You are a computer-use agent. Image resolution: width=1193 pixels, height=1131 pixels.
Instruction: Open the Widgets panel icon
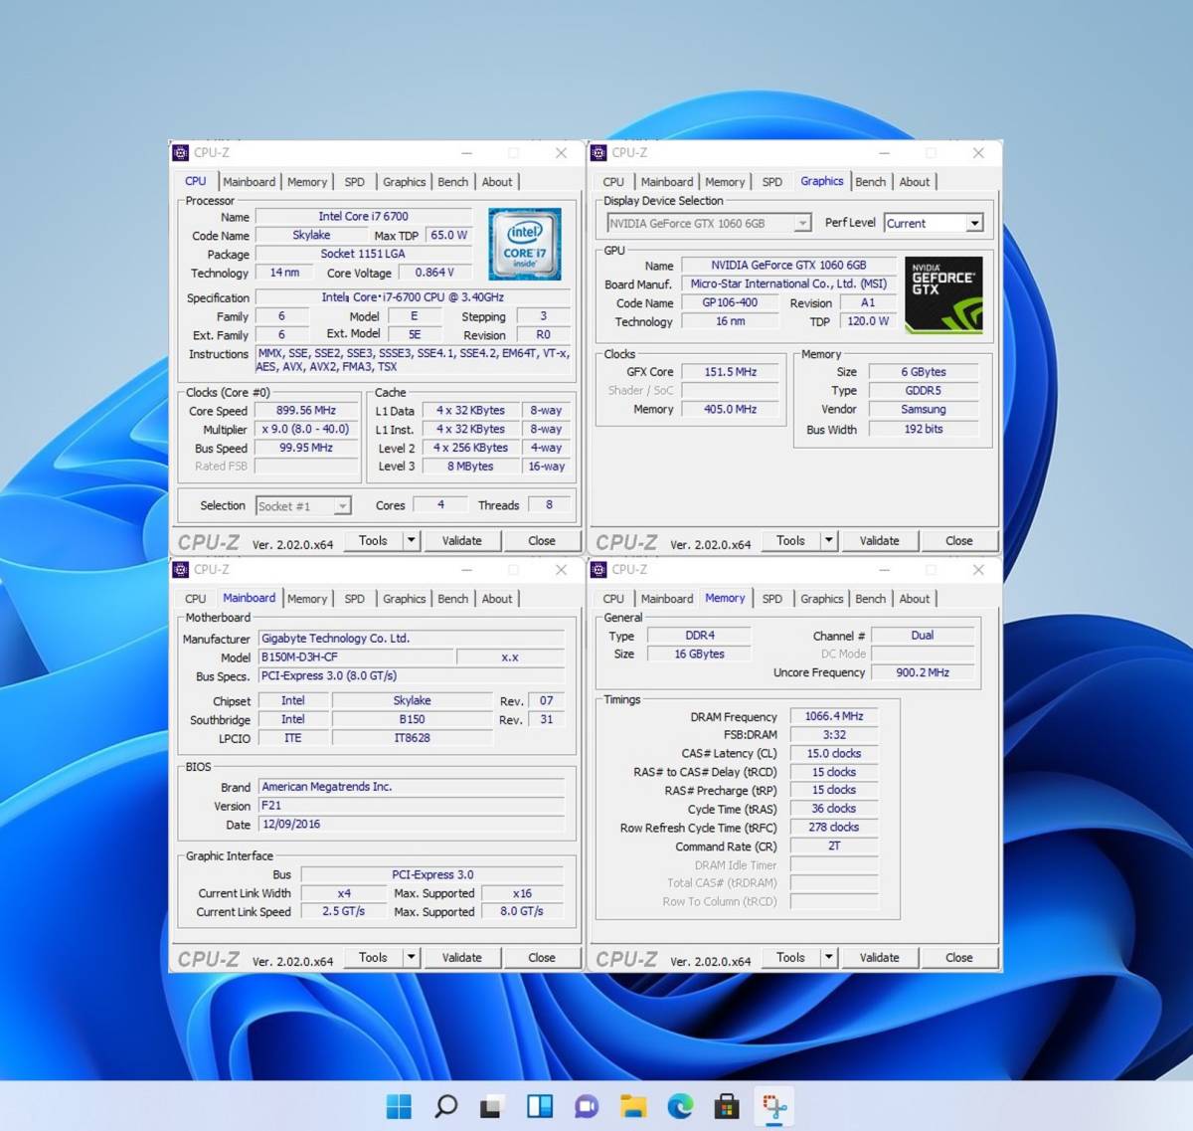coord(540,1106)
